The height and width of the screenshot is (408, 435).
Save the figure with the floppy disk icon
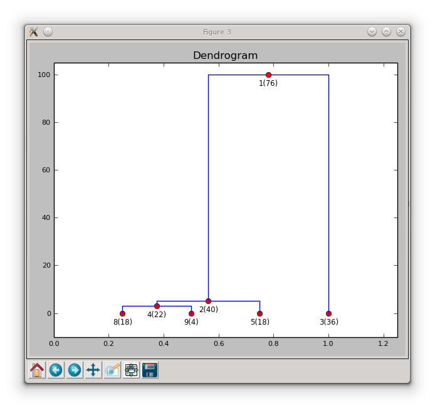pos(150,370)
